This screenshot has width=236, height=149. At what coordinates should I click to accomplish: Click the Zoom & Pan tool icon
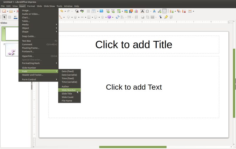pyautogui.click(x=10, y=17)
